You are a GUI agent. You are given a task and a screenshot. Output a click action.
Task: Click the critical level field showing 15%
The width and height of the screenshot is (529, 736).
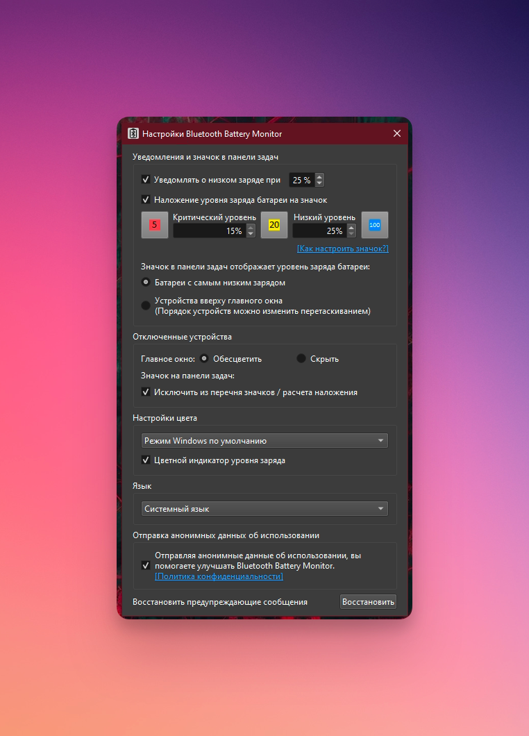coord(210,231)
